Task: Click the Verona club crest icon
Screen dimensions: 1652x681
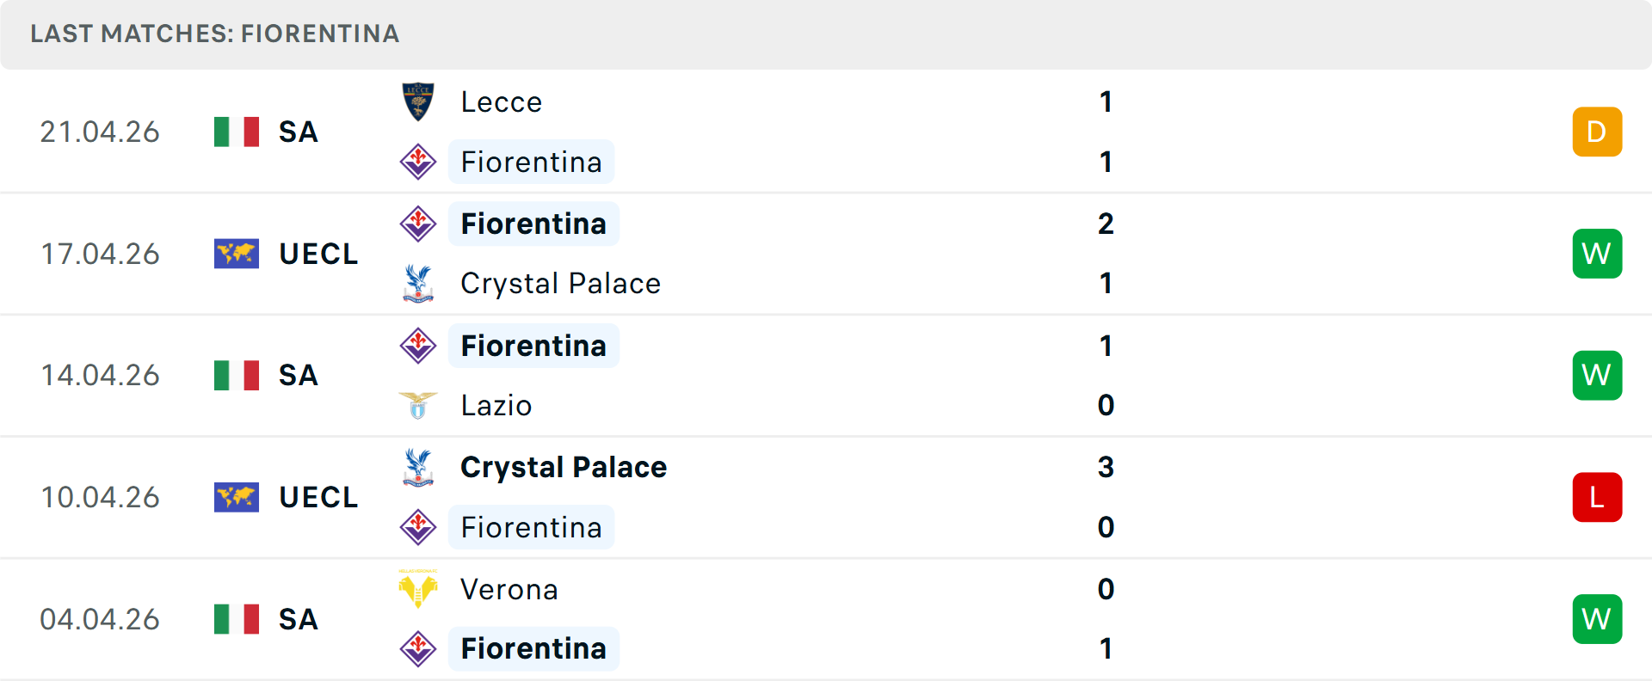Action: point(418,588)
